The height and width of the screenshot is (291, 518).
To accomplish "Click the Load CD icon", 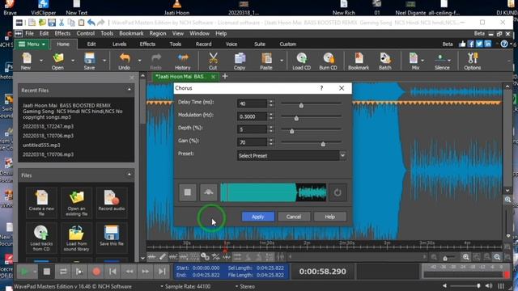I will point(302,61).
